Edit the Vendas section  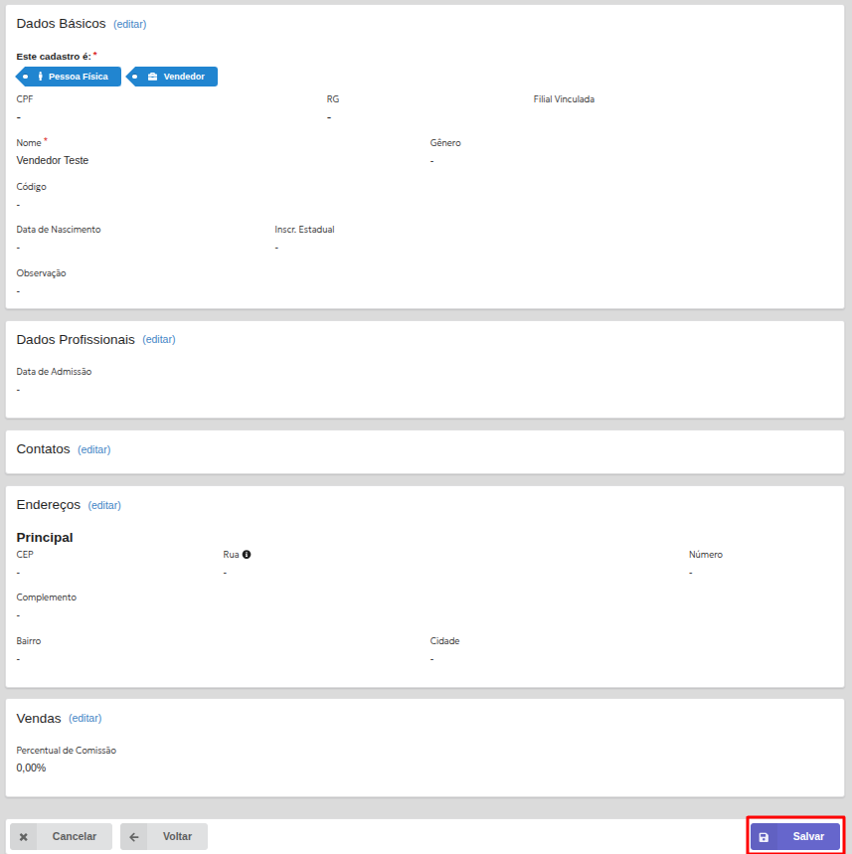point(85,718)
